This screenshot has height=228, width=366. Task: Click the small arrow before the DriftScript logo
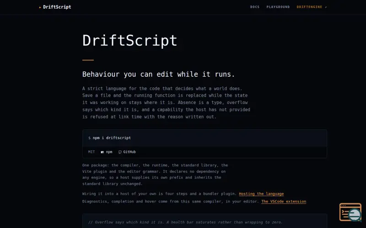click(40, 7)
